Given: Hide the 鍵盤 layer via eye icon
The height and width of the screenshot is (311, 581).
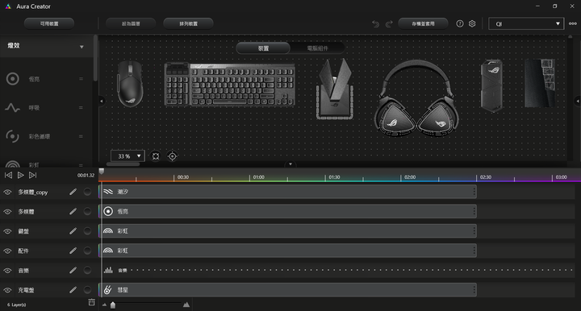Looking at the screenshot, I should (7, 231).
